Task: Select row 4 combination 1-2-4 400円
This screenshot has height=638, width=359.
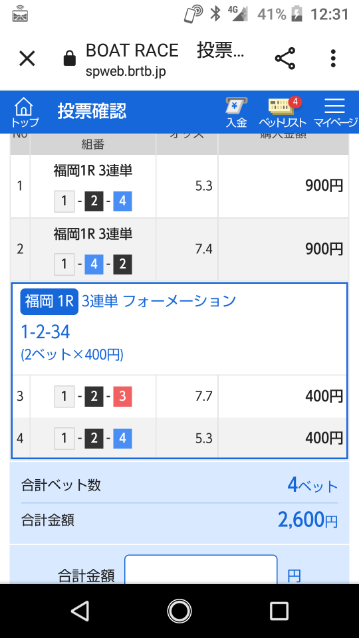Action: (179, 438)
